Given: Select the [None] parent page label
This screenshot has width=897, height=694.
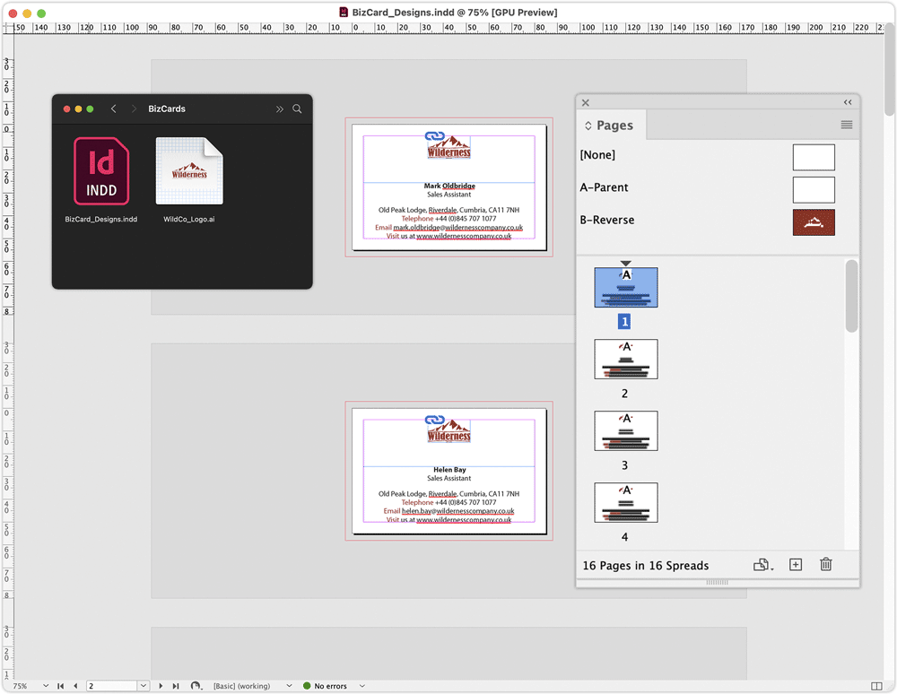Looking at the screenshot, I should tap(597, 155).
